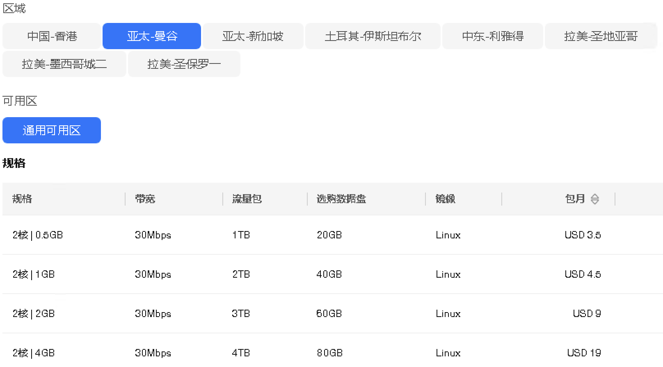Click the 带宽 column header

pos(145,199)
